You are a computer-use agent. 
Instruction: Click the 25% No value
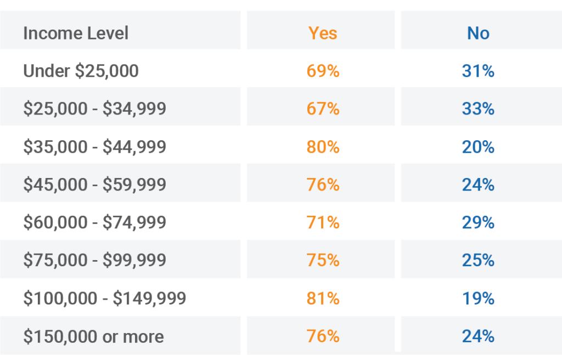[x=478, y=260]
